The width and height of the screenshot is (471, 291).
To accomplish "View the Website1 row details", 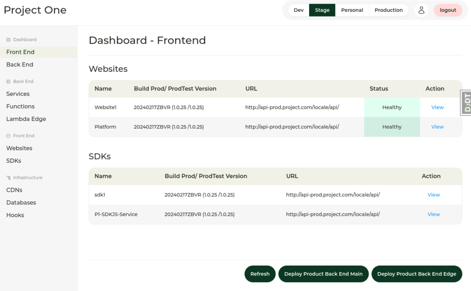I will (437, 108).
